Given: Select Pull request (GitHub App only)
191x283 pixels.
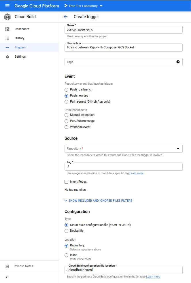Looking at the screenshot, I should (x=66, y=102).
